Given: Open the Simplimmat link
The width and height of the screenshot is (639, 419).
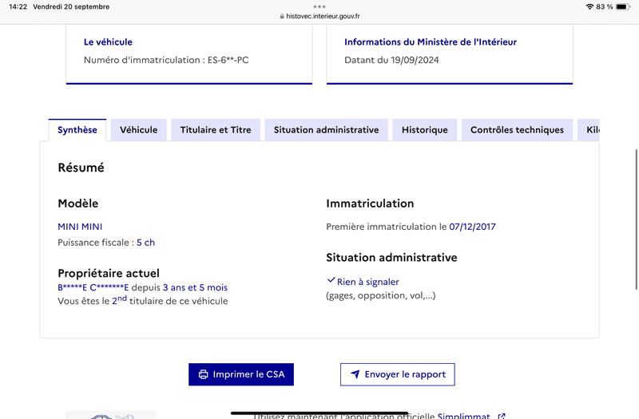Looking at the screenshot, I should coord(463,416).
